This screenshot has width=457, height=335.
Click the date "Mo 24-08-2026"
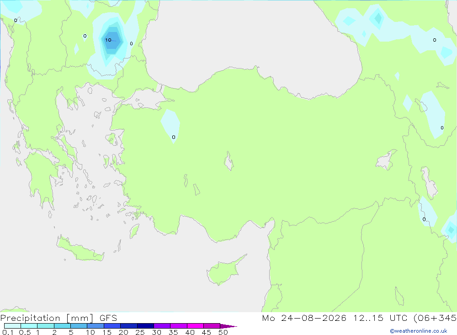(304, 318)
